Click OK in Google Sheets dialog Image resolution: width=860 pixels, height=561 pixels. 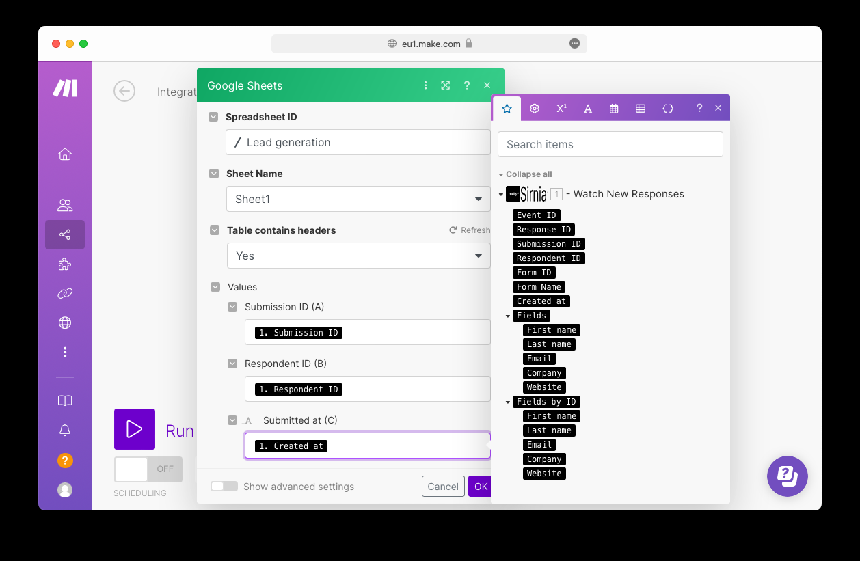(481, 487)
